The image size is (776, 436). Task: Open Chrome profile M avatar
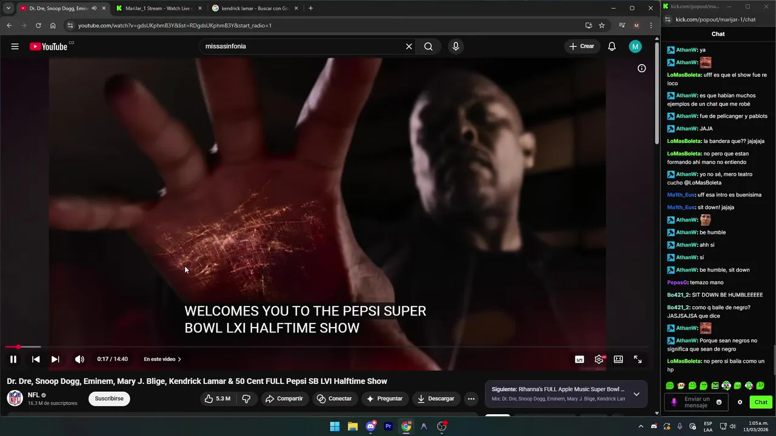(636, 25)
